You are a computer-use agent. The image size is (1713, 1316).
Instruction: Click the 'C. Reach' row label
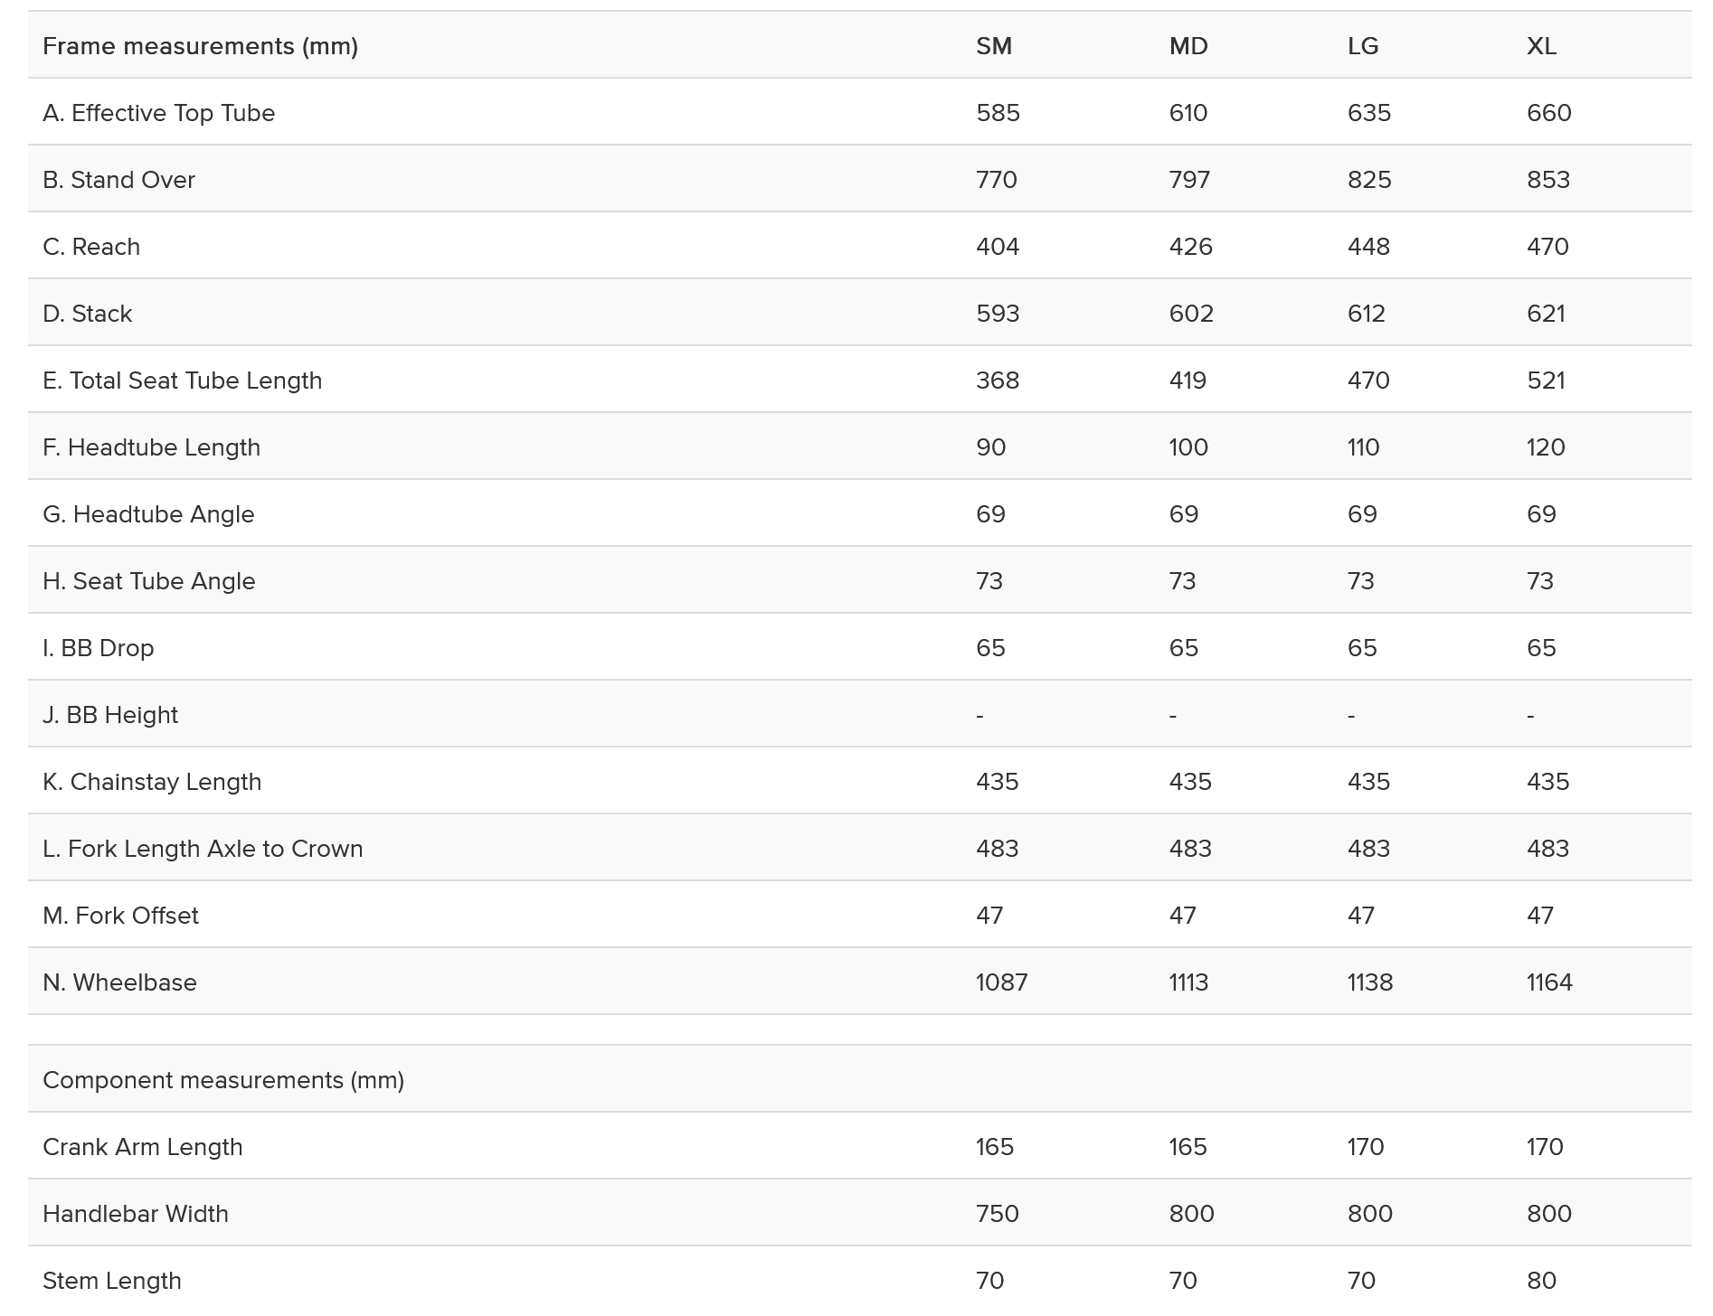pos(91,247)
